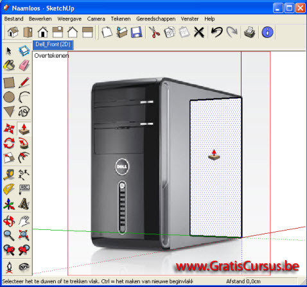Open the Help menu
307x287 pixels.
coord(209,19)
